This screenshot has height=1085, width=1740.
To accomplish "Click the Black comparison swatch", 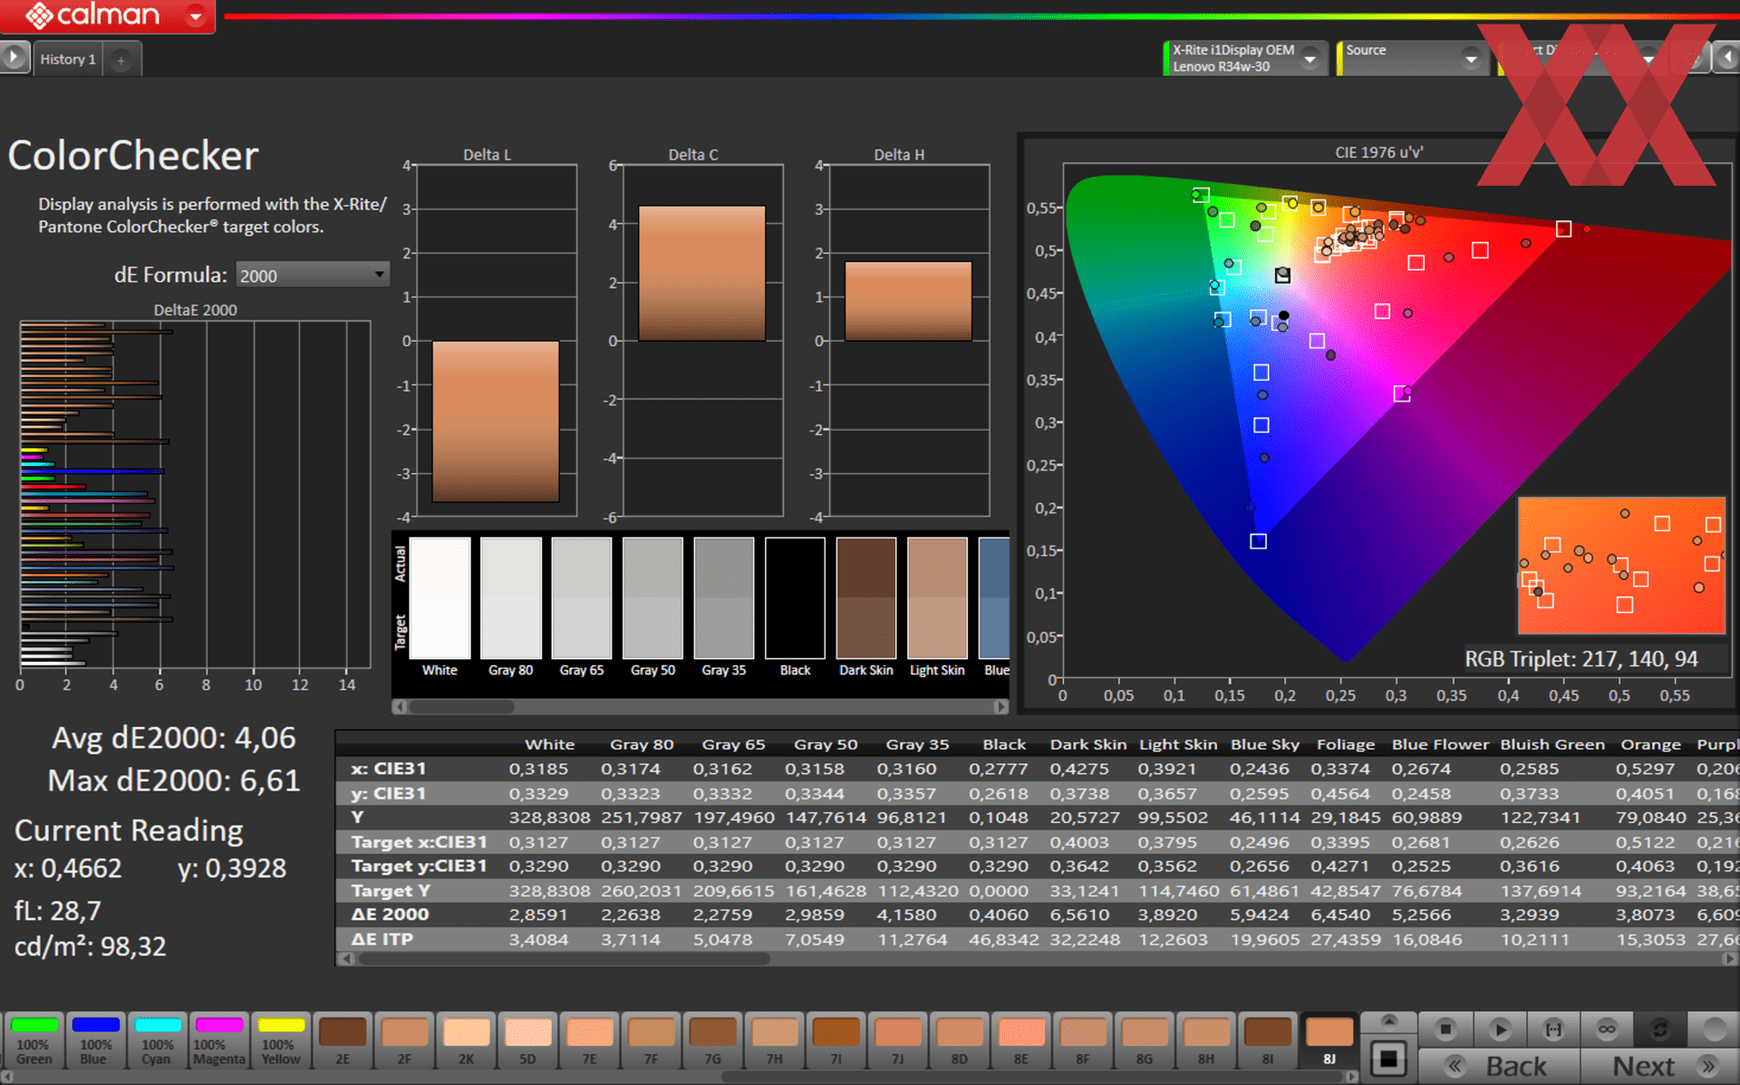I will pyautogui.click(x=796, y=598).
